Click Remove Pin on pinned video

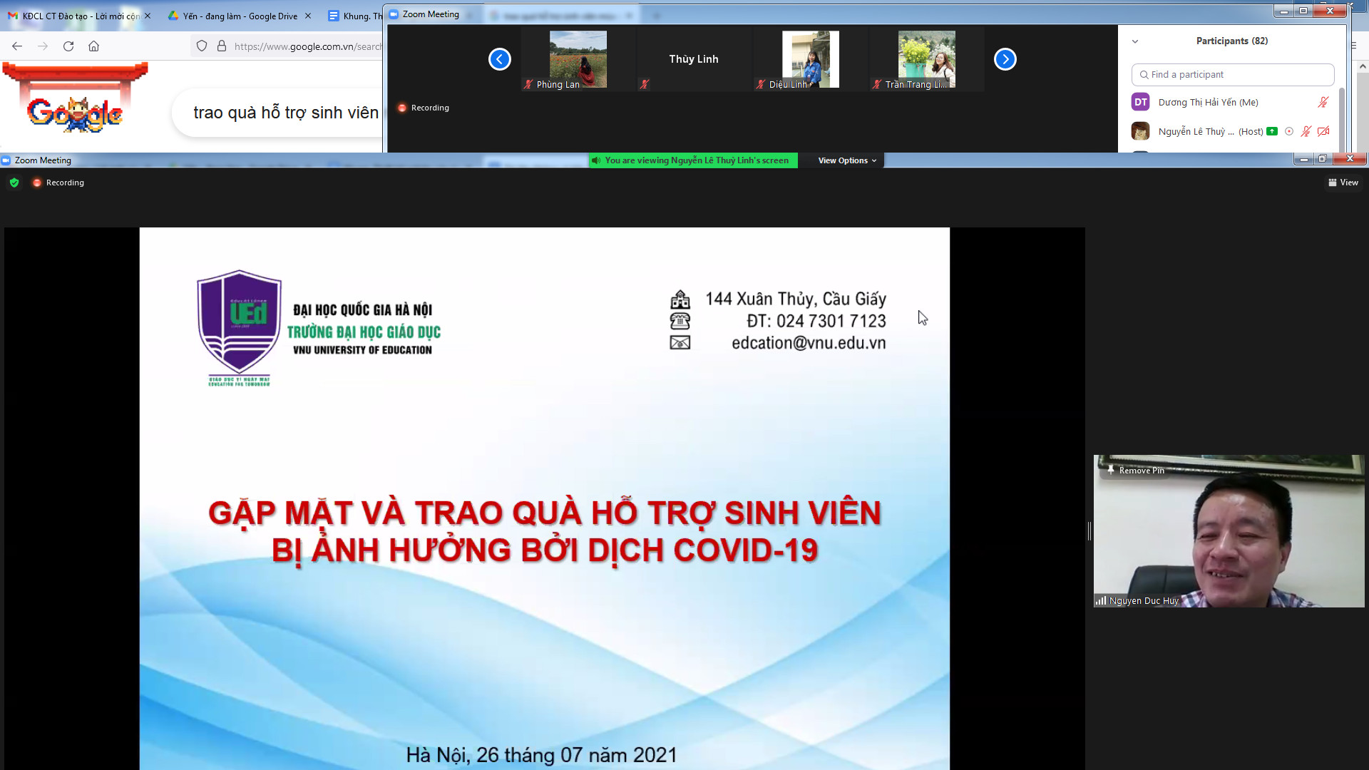pos(1136,471)
